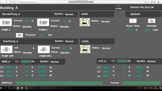Click the SENSOR panel header

pyautogui.click(x=144, y=14)
